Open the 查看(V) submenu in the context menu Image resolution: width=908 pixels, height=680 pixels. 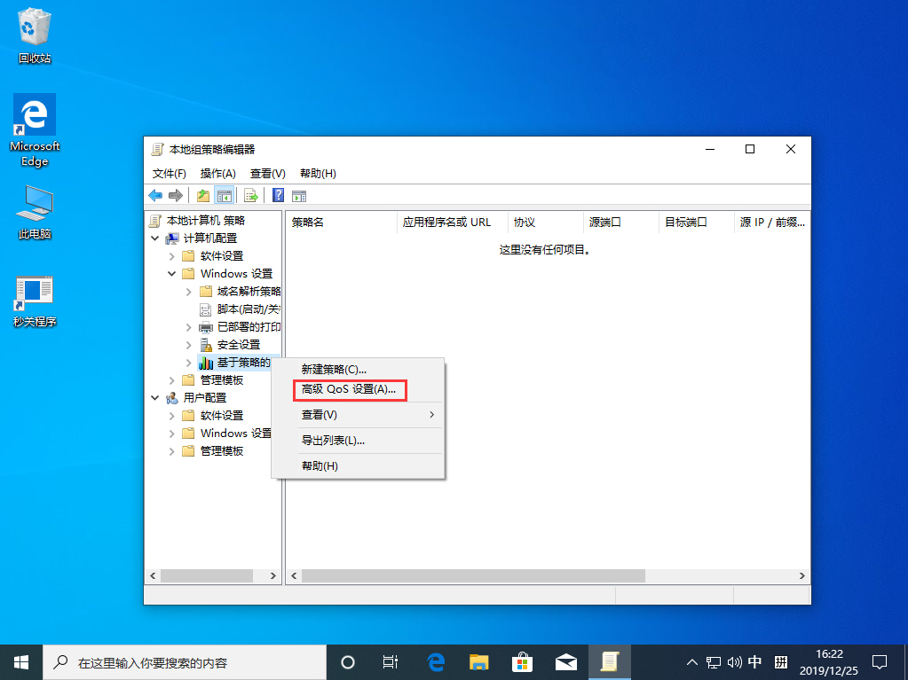tap(320, 414)
